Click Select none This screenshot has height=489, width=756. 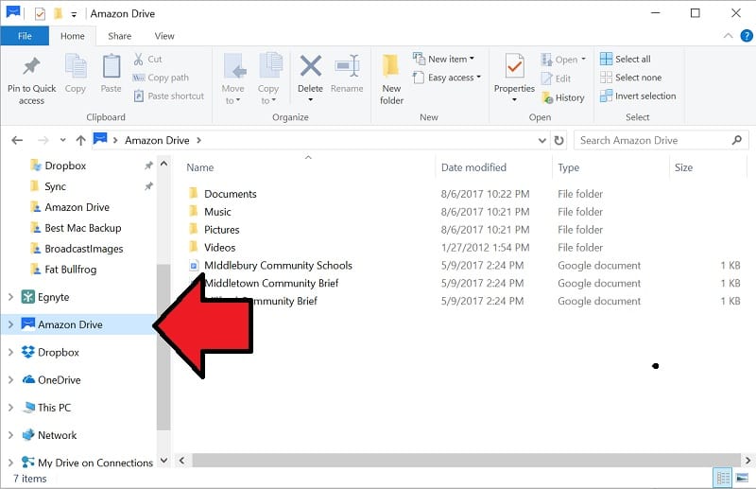[x=630, y=78]
